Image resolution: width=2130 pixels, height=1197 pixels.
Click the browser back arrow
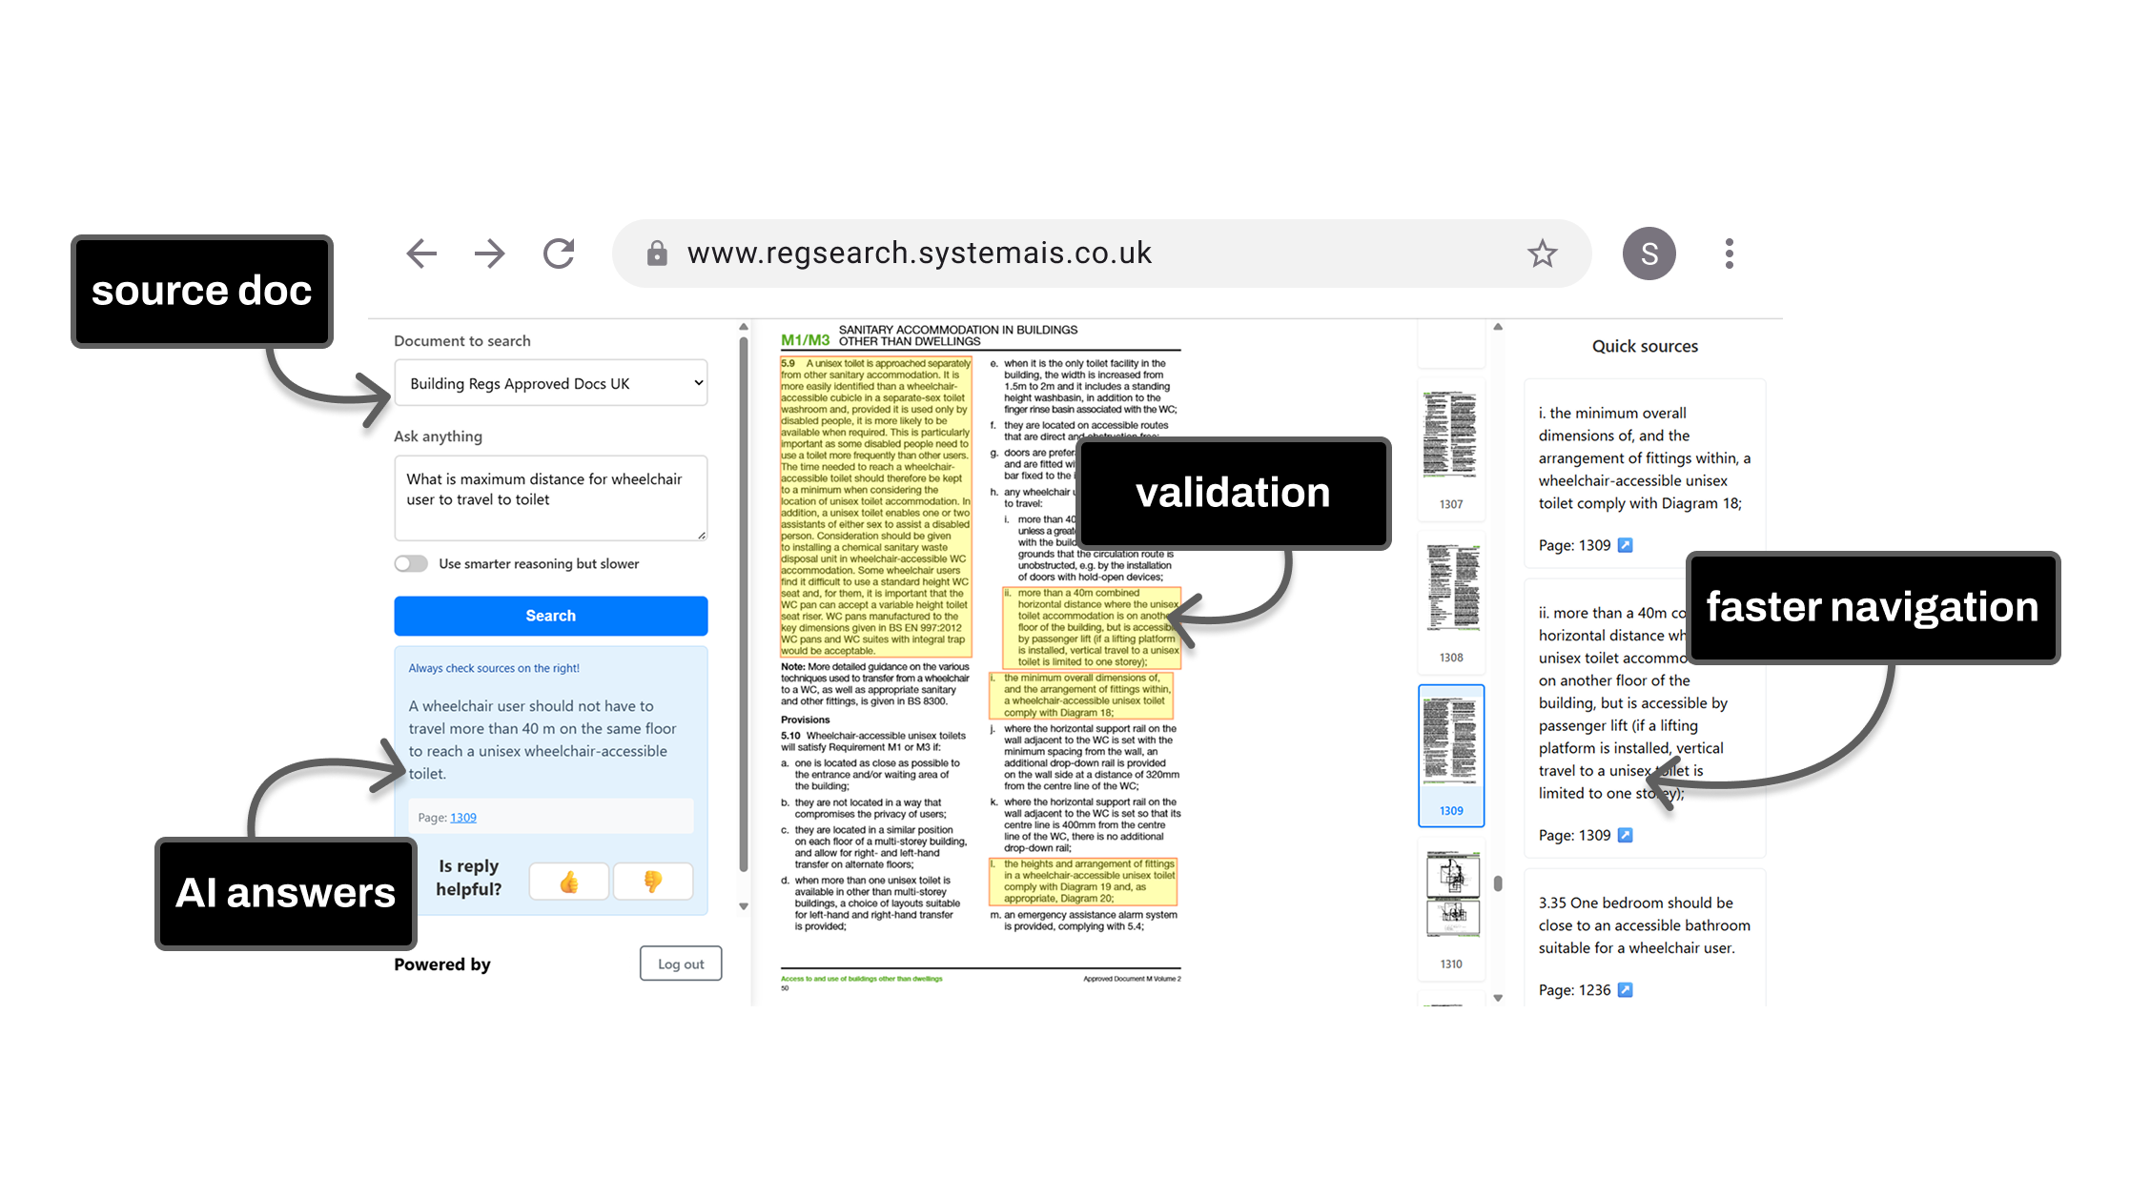(x=421, y=254)
